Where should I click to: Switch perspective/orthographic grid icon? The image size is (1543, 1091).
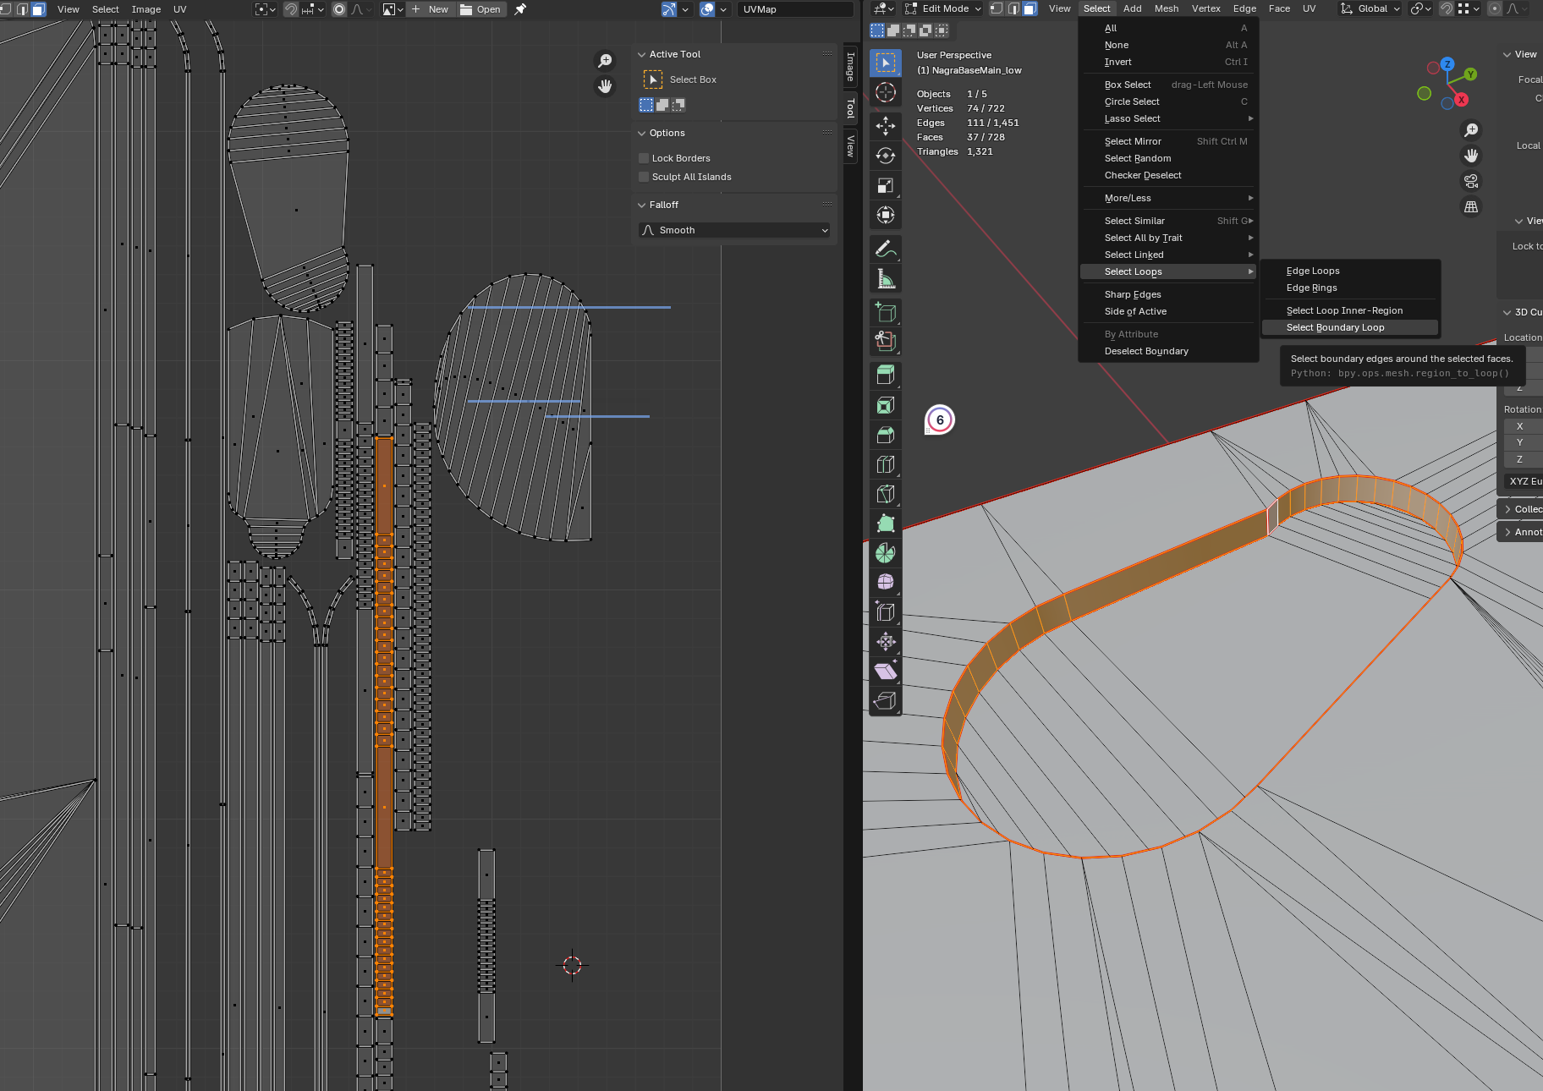point(1471,206)
